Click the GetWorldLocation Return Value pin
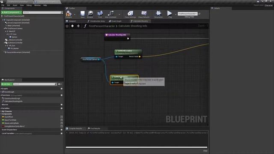274x154 pixels. 140,56
